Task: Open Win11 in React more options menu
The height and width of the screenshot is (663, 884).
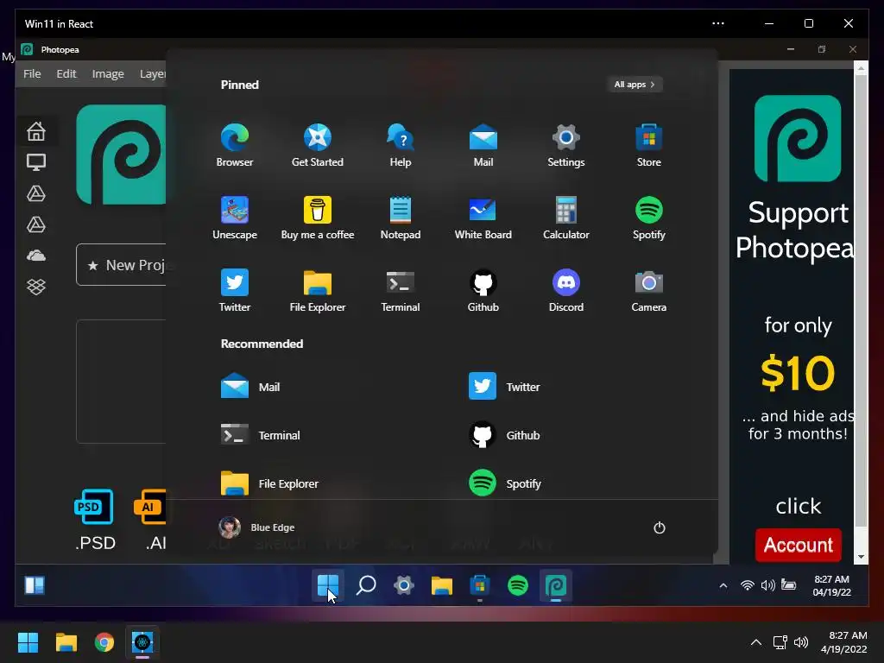Action: point(717,23)
